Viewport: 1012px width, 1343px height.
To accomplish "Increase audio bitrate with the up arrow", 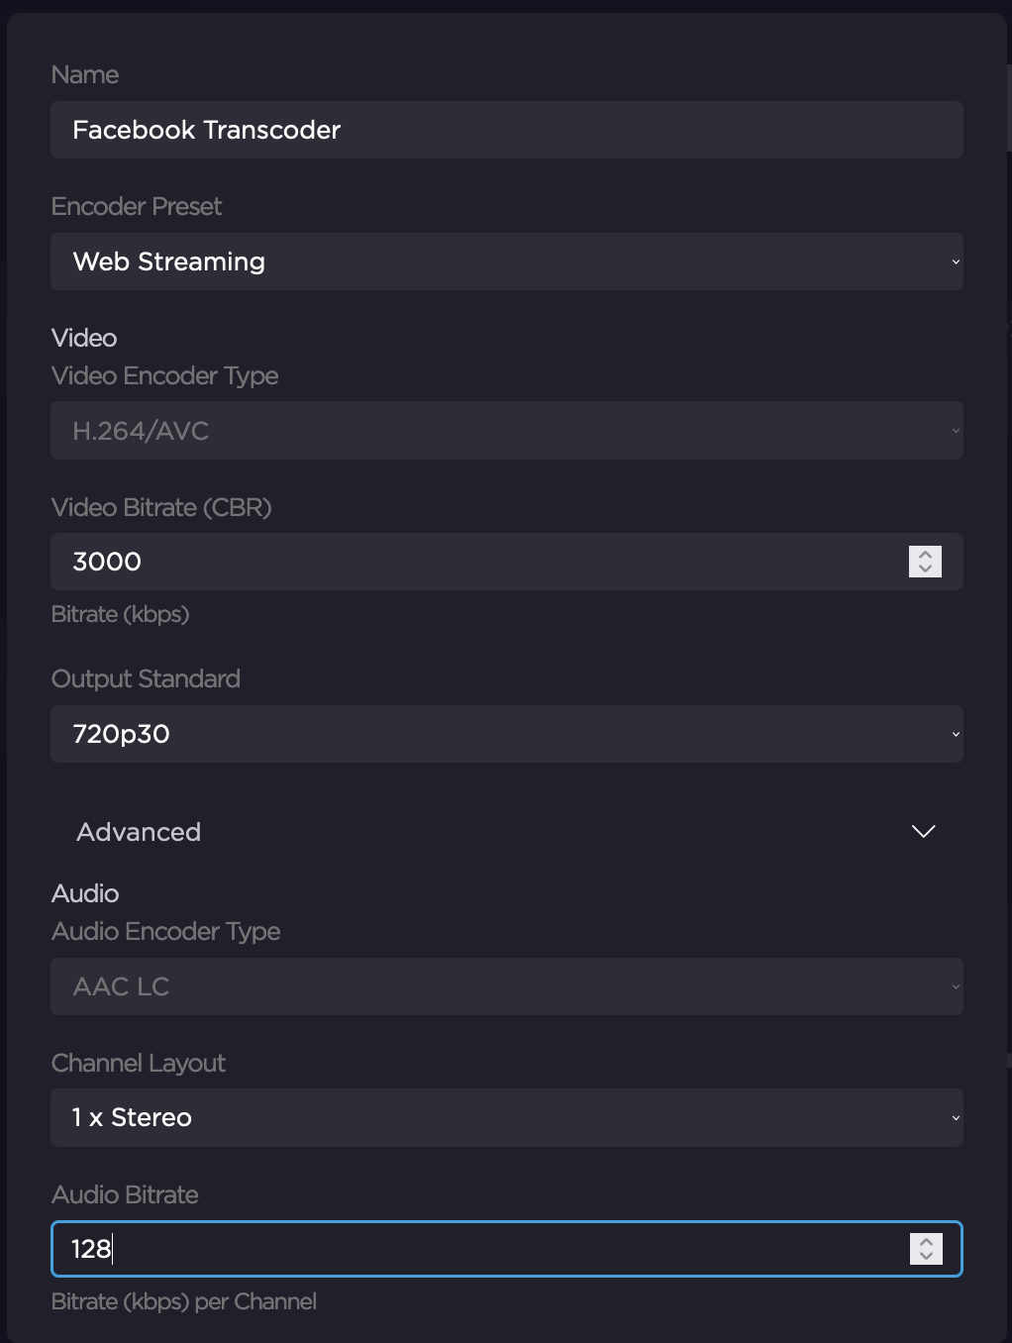I will (926, 1242).
